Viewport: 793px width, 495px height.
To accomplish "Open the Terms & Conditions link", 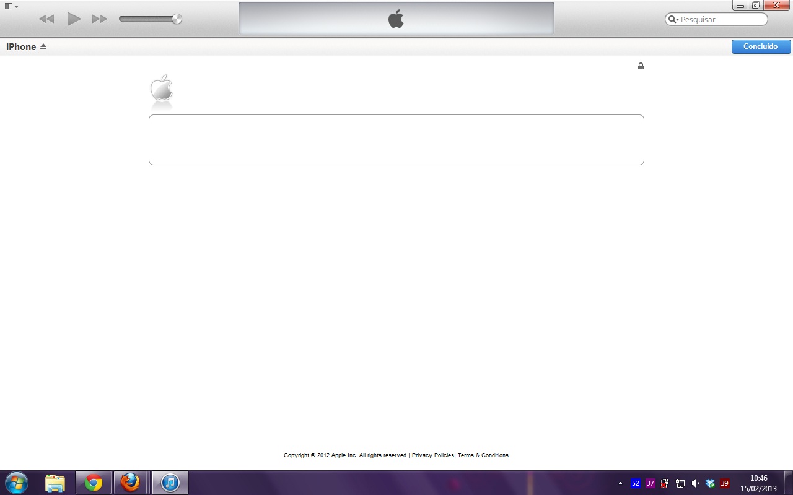I will click(x=483, y=455).
